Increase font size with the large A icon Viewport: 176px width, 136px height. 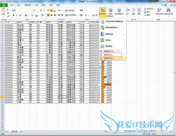(x=41, y=11)
